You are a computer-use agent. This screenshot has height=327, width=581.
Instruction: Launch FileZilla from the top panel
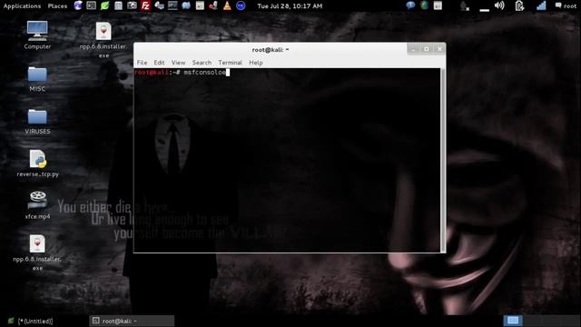click(x=145, y=5)
